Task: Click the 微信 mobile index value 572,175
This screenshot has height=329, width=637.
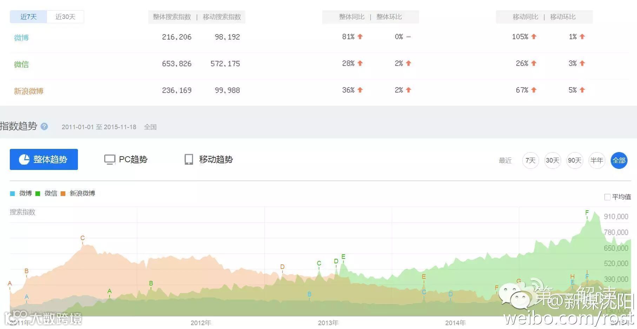Action: pyautogui.click(x=225, y=64)
